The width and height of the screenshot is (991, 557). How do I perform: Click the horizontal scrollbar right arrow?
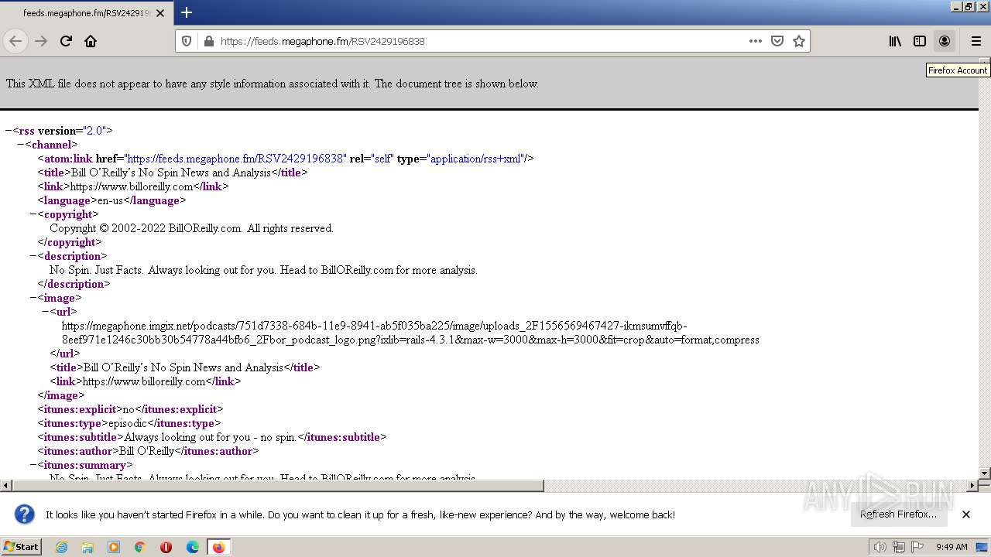coord(972,486)
